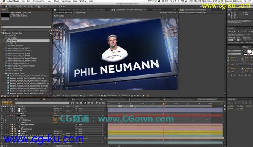Viewport: 253px width, 147px height.
Task: Enable Frame Blending timeline switch
Action: click(x=89, y=103)
